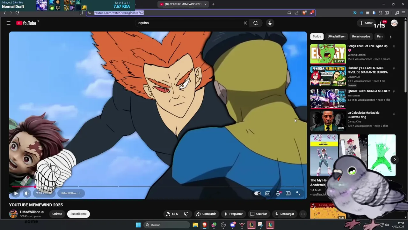
Task: Go to the YouTube home logo
Action: (26, 23)
